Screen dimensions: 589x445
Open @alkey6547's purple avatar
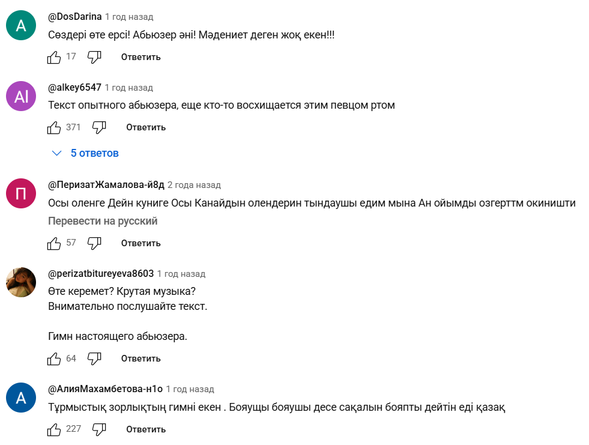pos(21,96)
